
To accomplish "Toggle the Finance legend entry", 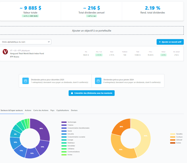I will point(67,125).
